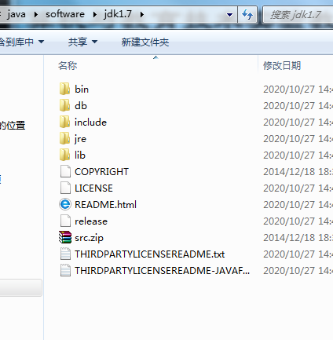Click the README.html browser icon

click(65, 204)
